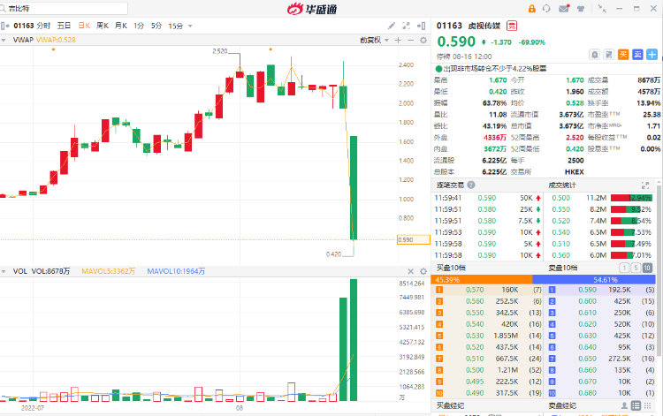Expand the VWAP indicator dropdown triangle

4,40
